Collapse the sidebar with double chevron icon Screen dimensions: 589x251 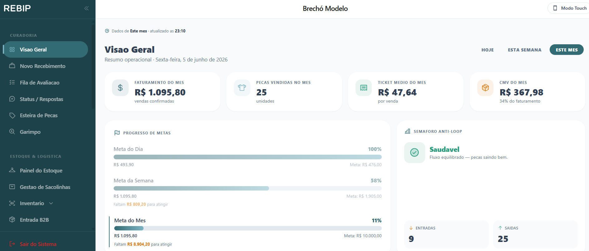tap(86, 8)
